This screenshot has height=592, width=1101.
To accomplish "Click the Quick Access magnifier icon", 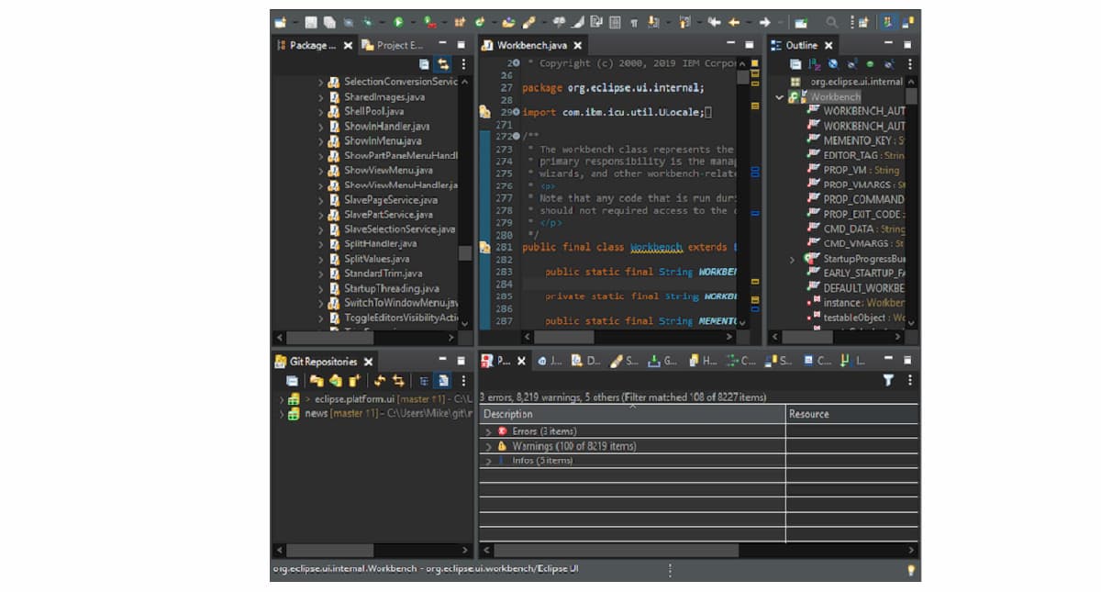I will click(x=832, y=22).
